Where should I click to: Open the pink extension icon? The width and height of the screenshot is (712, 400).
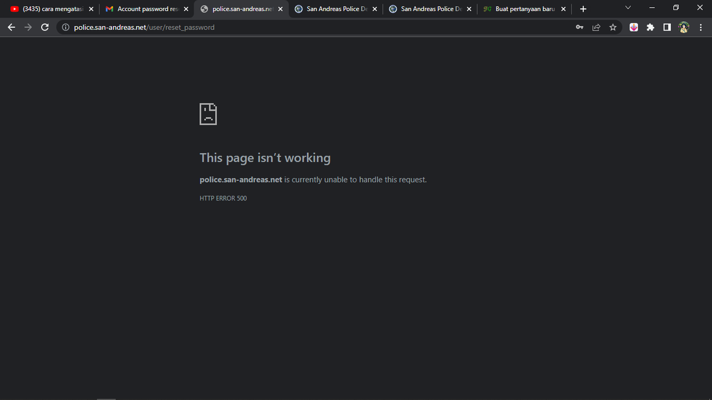pos(634,27)
